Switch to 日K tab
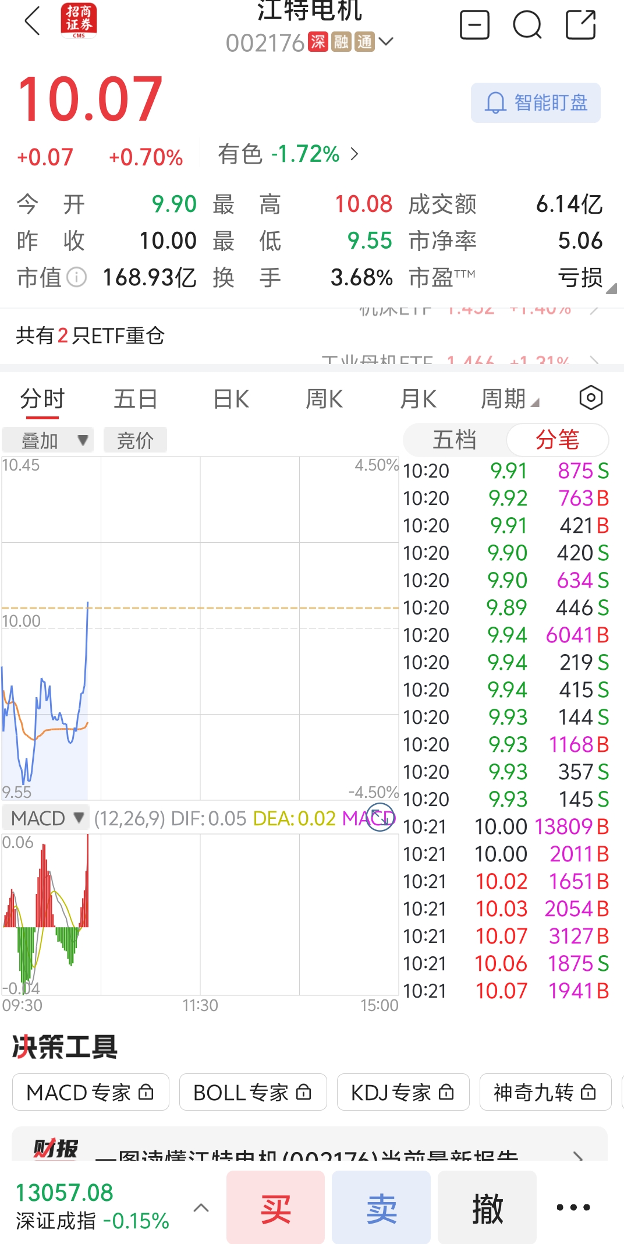This screenshot has height=1244, width=624. 231,400
